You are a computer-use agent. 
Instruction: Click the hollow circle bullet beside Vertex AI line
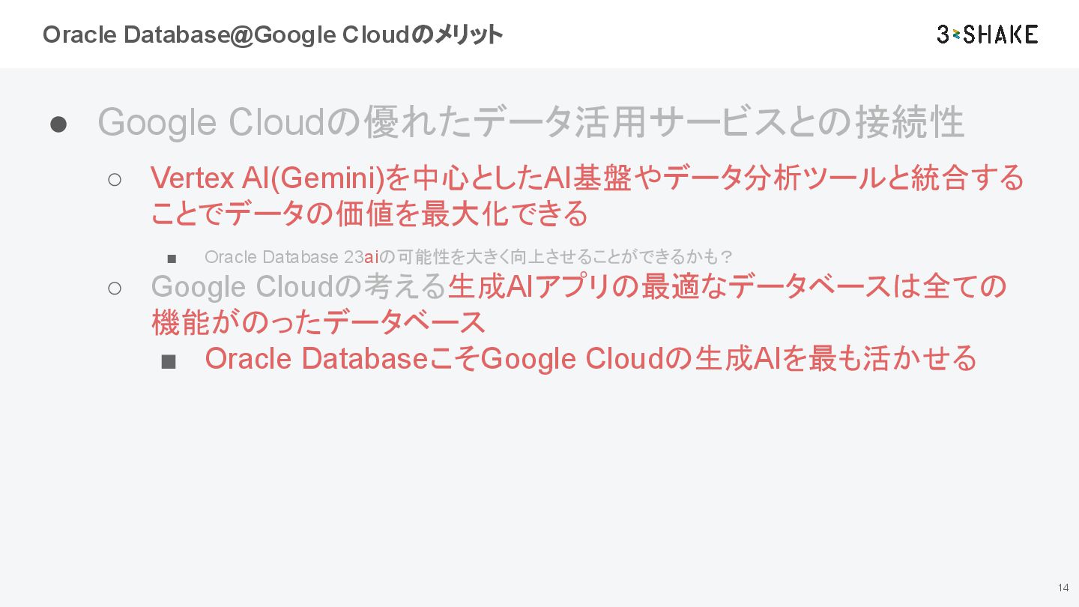[115, 179]
